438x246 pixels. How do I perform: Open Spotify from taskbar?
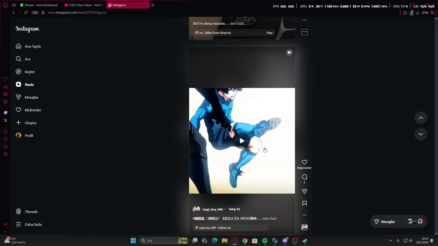265,241
